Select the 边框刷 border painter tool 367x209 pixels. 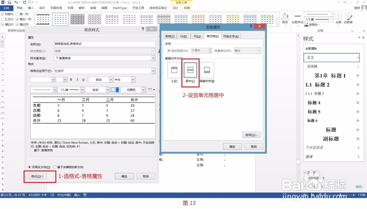point(348,18)
